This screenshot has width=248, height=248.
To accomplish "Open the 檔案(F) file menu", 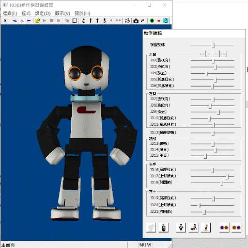I will coord(10,13).
